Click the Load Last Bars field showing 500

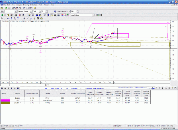pos(73,11)
